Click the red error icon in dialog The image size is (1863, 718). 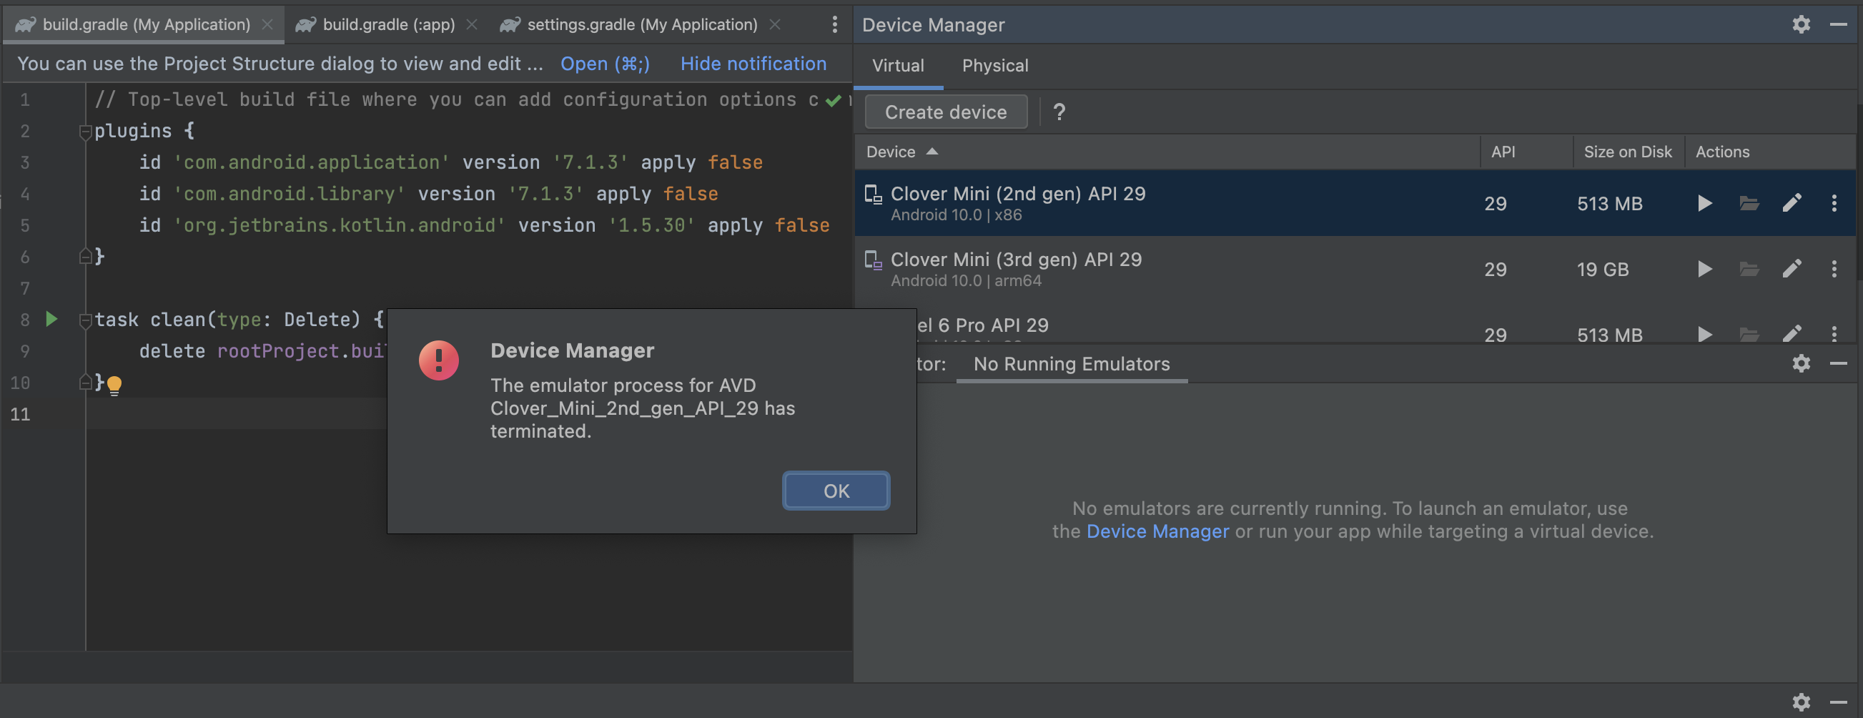point(439,360)
